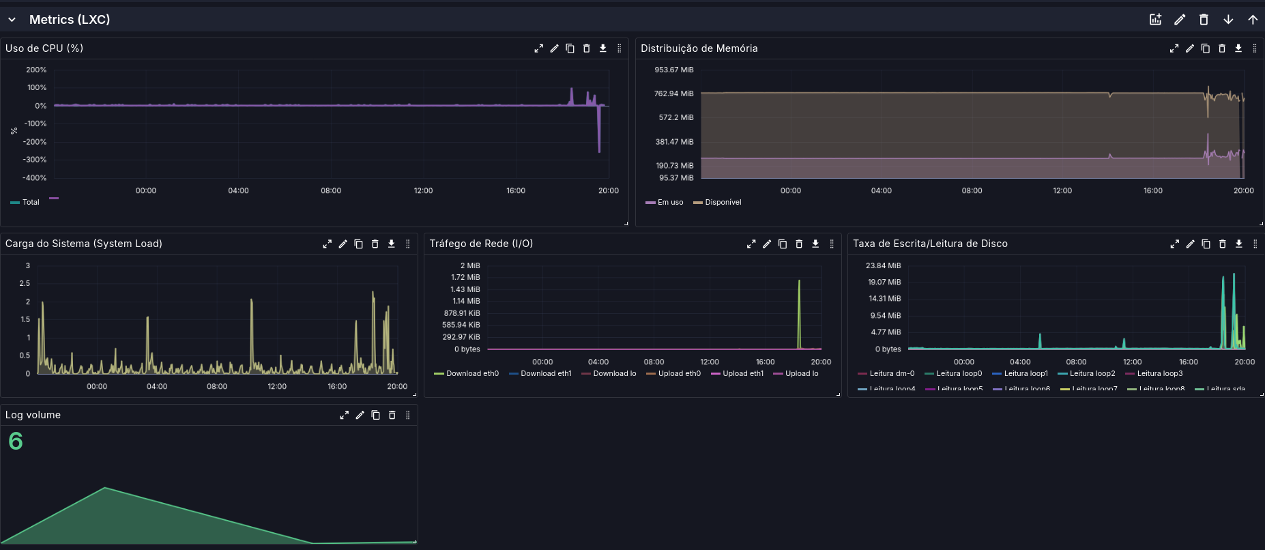Collapse the Metrics (LXC) section chevron
This screenshot has height=550, width=1265.
12,20
